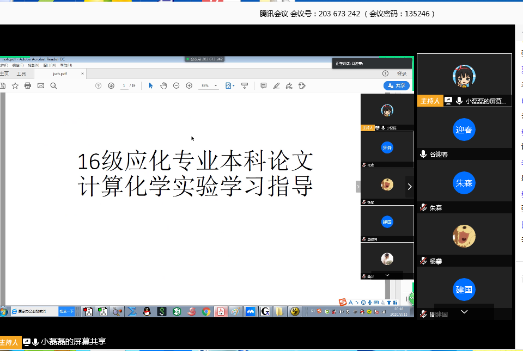This screenshot has height=351, width=523.
Task: Expand participant list with bottom chevron
Action: 464,312
